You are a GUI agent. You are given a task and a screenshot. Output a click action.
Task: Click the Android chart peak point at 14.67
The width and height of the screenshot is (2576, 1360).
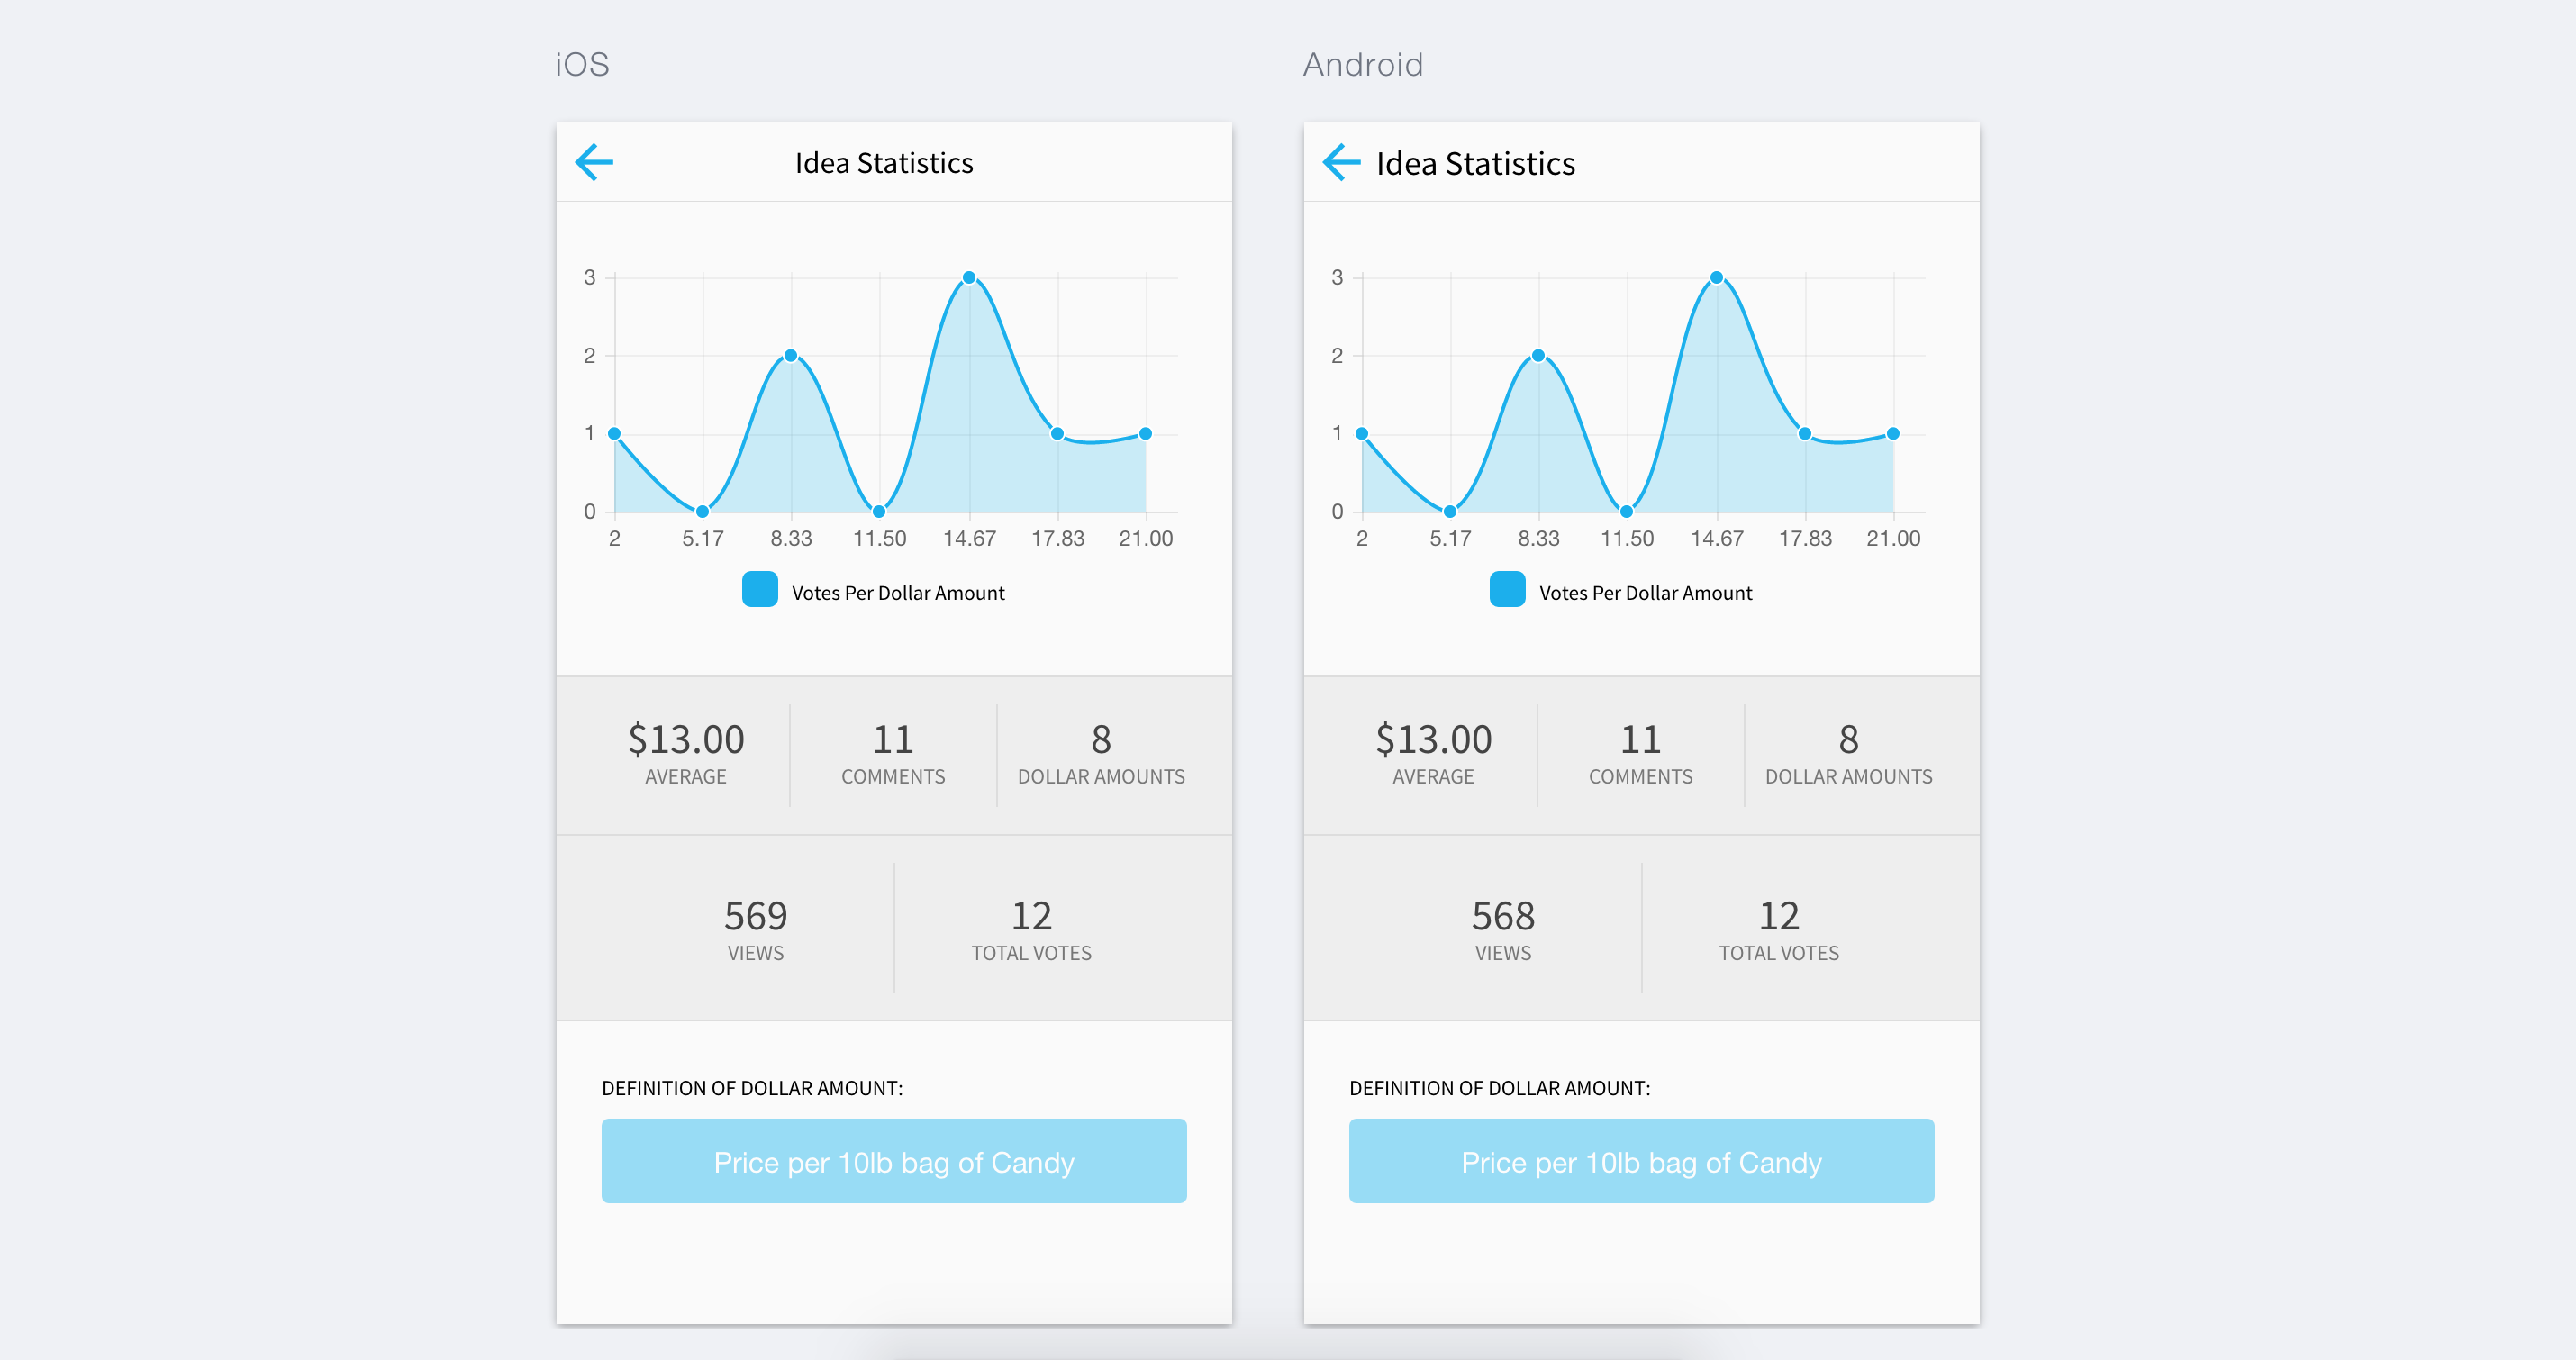point(1716,277)
